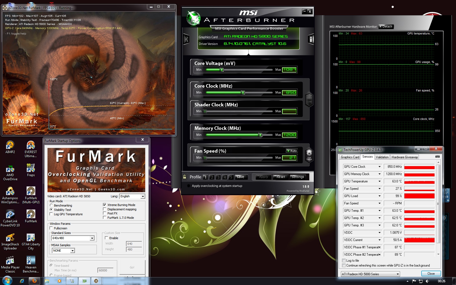The width and height of the screenshot is (456, 285).
Task: Tick Log to file in GPU-Z
Action: pyautogui.click(x=344, y=261)
